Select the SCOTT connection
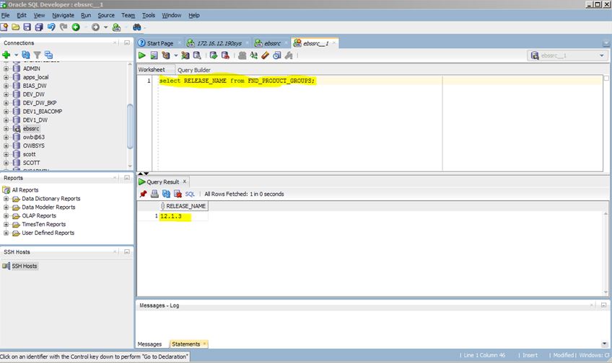 click(31, 163)
